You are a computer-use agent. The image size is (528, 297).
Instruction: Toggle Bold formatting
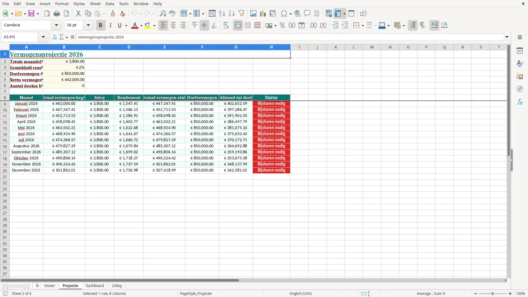tap(101, 26)
